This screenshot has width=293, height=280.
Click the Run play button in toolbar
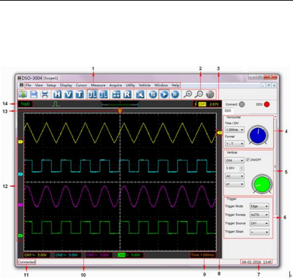(164, 94)
